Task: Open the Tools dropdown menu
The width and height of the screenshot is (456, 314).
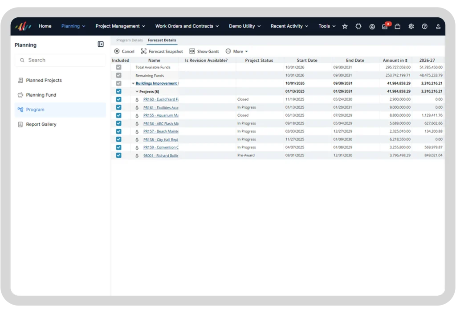Action: click(x=327, y=26)
